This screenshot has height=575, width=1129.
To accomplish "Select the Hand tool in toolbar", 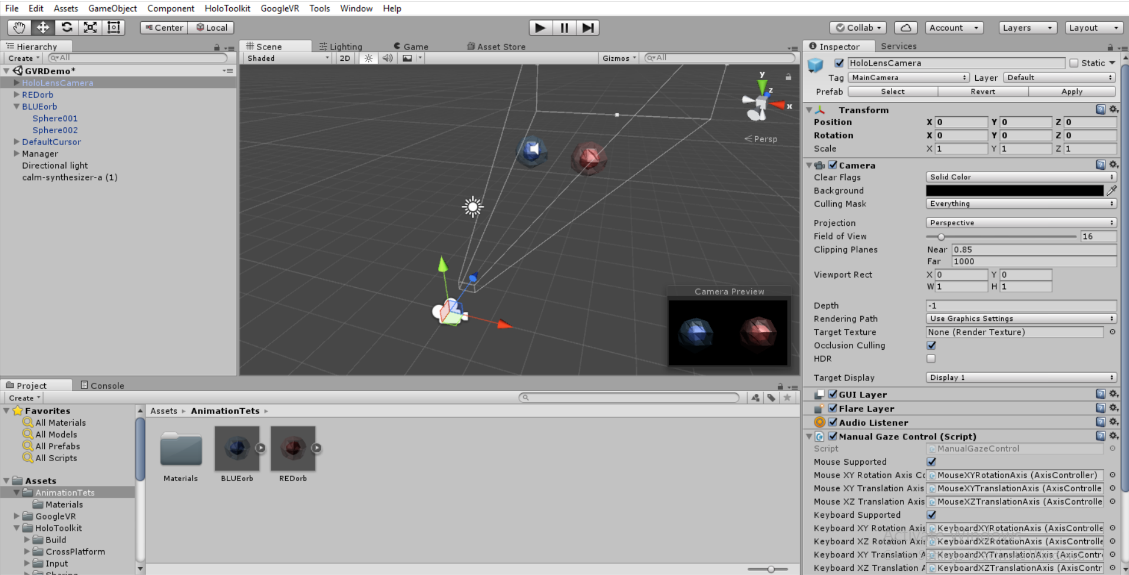I will [x=19, y=28].
